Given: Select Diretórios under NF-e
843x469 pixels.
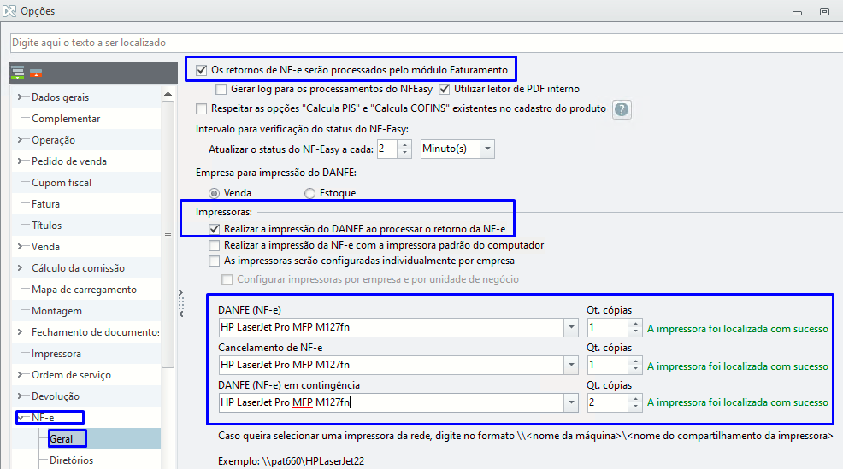Looking at the screenshot, I should pyautogui.click(x=71, y=460).
